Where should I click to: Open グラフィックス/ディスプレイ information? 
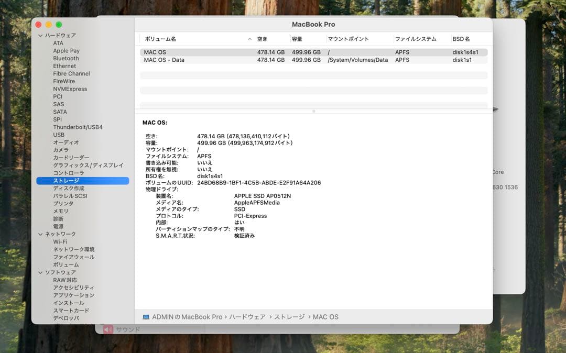pyautogui.click(x=88, y=165)
